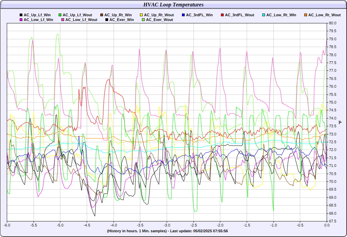Select the AC_Low_Rt_WIn legend label
This screenshot has height=237, width=347.
281,15
